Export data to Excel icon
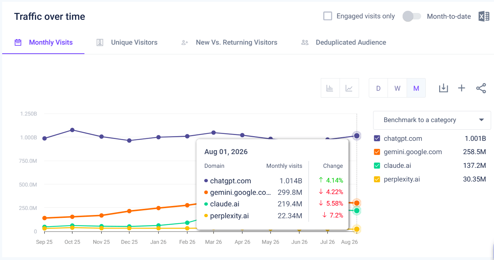The image size is (494, 260). pos(484,16)
